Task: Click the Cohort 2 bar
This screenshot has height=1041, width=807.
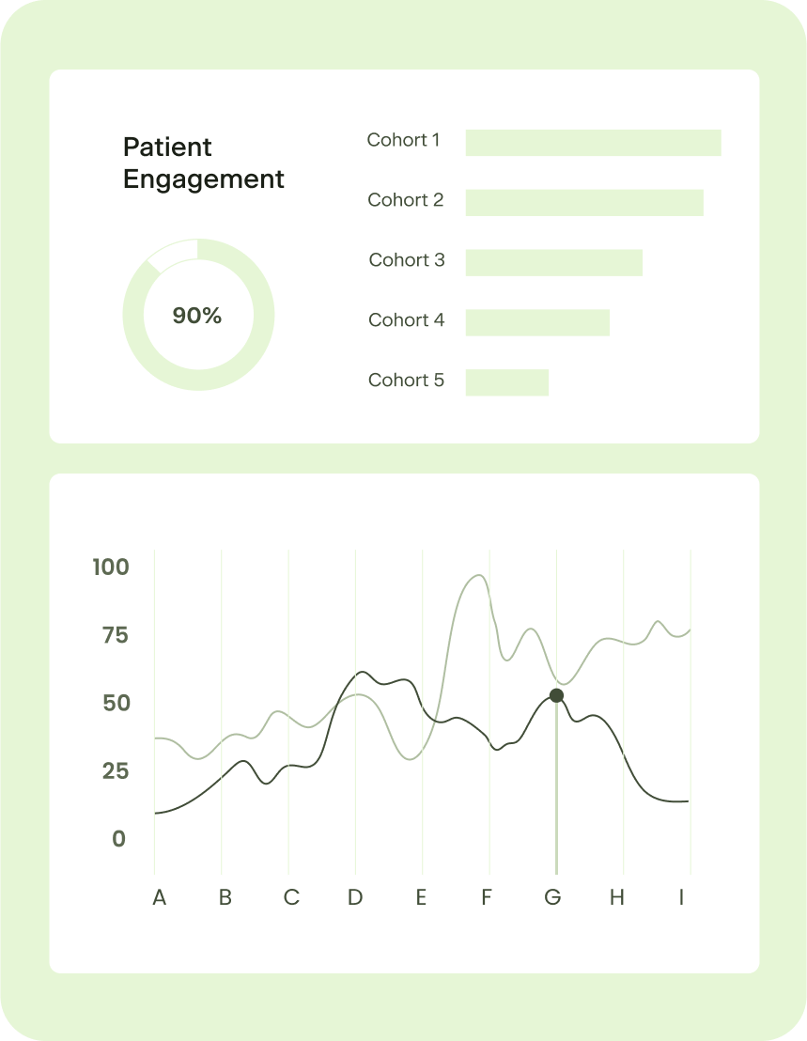Action: click(584, 203)
